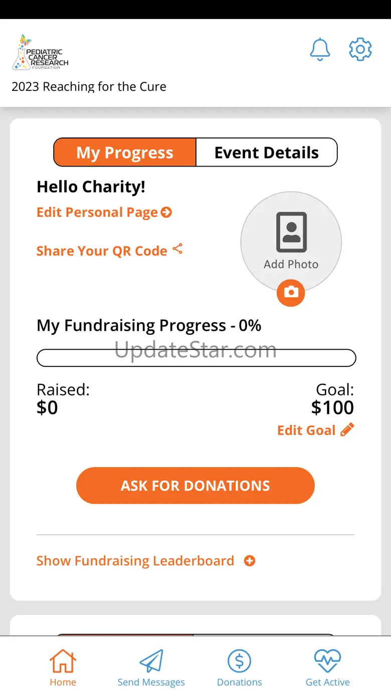Tap the Send Messages paper plane icon
This screenshot has height=696, width=391.
pos(151,661)
